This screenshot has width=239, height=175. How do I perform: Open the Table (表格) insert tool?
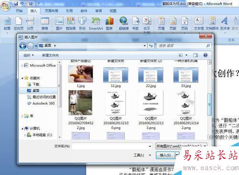tap(45, 23)
